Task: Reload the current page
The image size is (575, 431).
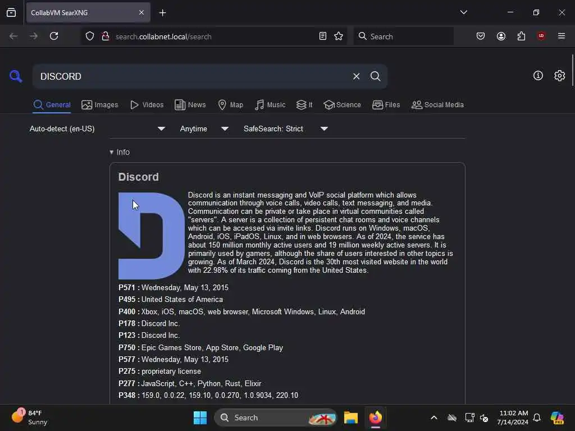Action: [x=54, y=36]
